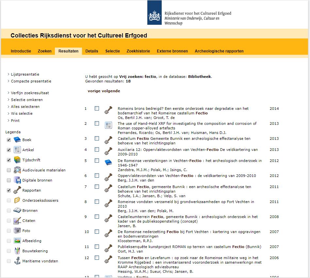
Task: Click the Audiovisuele materialen legend icon
Action: coord(17,170)
